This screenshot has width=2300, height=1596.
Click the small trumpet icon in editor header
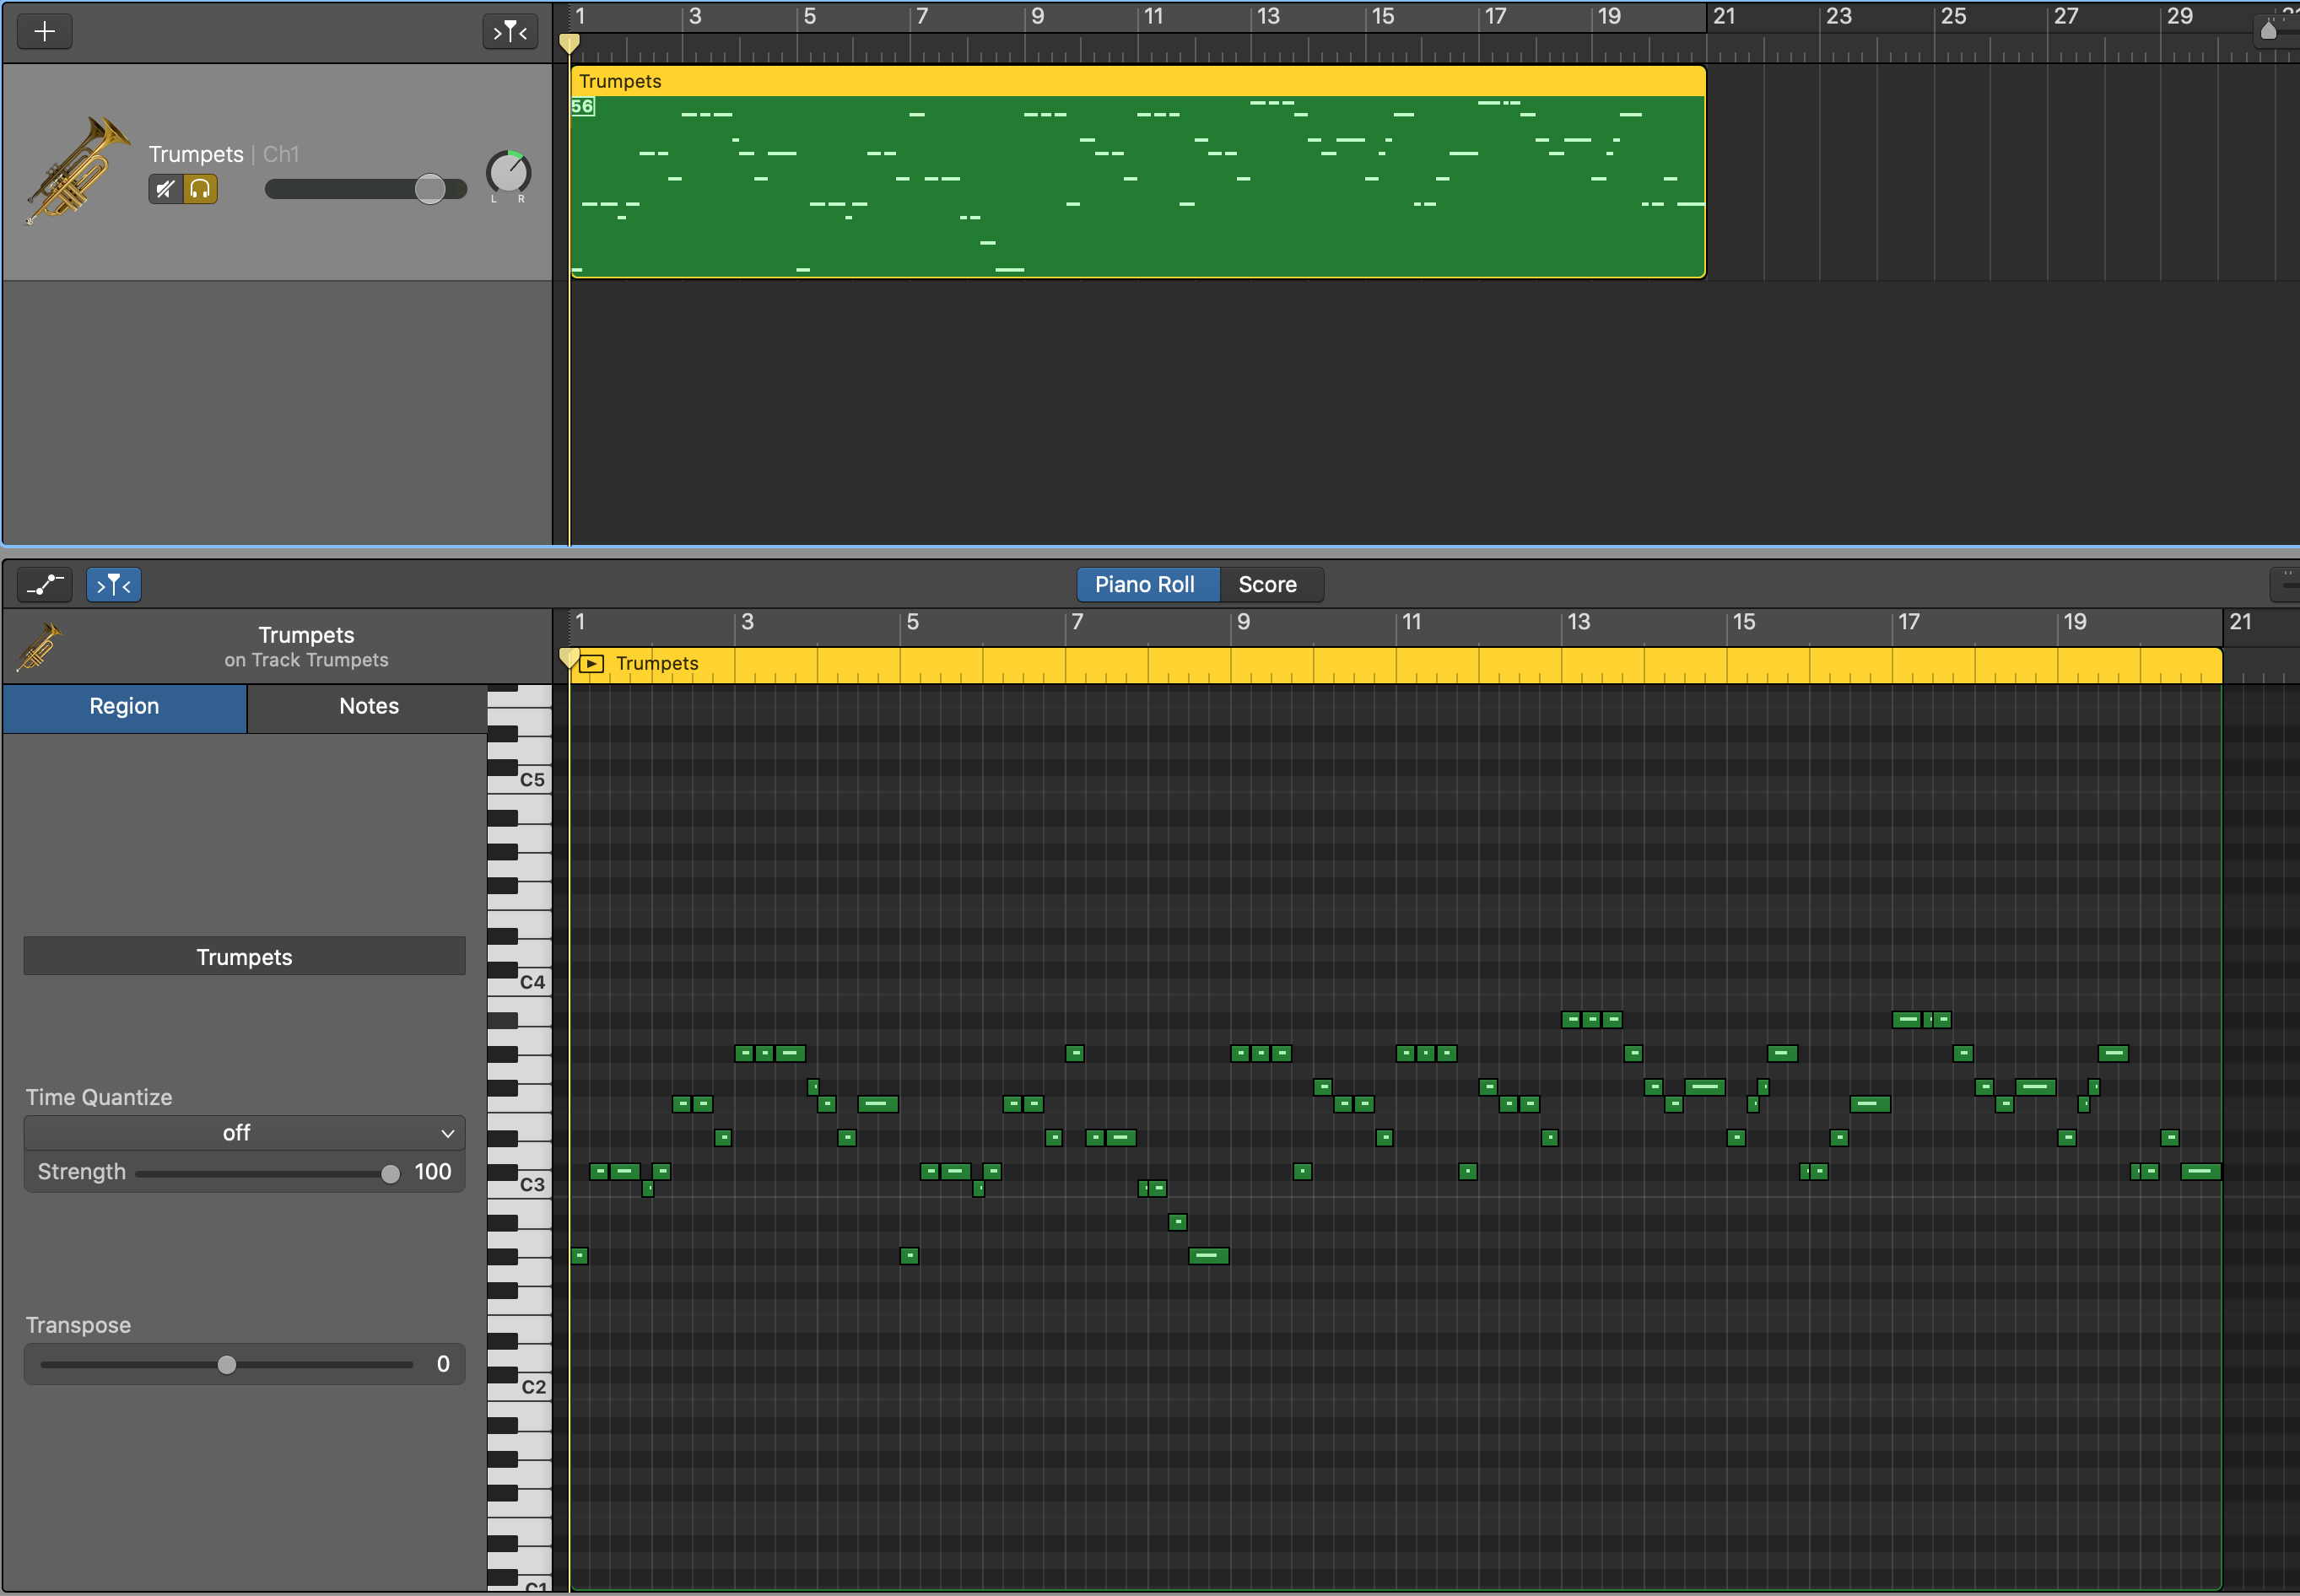39,647
